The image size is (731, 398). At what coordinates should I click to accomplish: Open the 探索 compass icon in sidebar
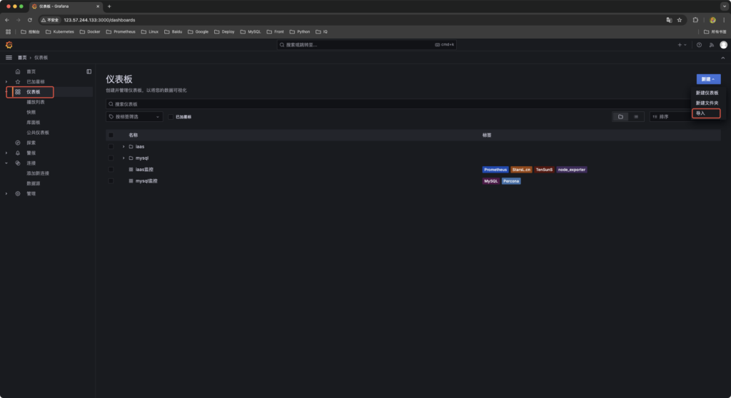pos(18,143)
